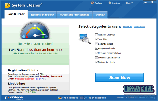Open Settings via the gear icon
Image resolution: width=158 pixels, height=101 pixels.
tap(110, 3)
